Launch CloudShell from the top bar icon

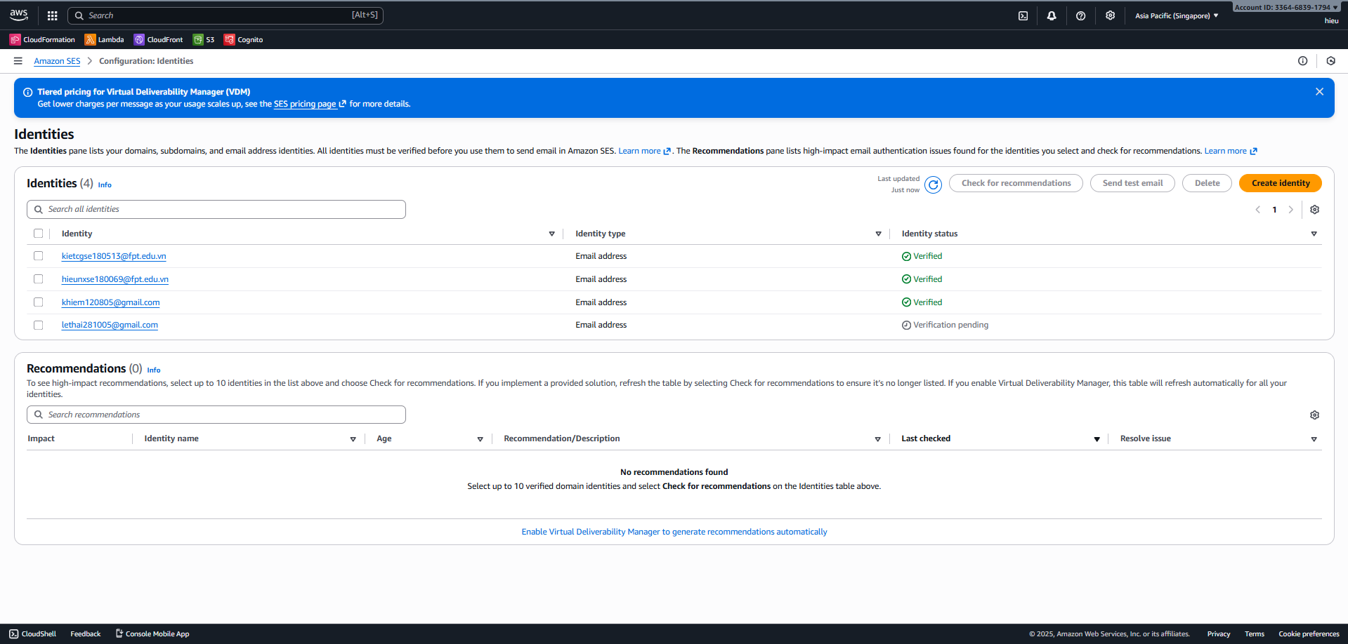click(x=1023, y=15)
